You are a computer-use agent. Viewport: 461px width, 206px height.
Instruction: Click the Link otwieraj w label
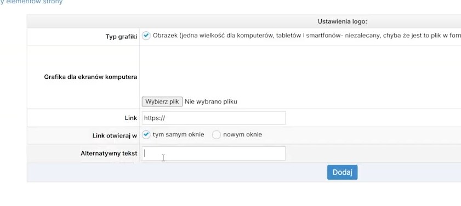[115, 136]
